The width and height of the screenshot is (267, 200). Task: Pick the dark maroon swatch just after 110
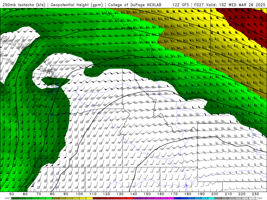[x=96, y=198]
